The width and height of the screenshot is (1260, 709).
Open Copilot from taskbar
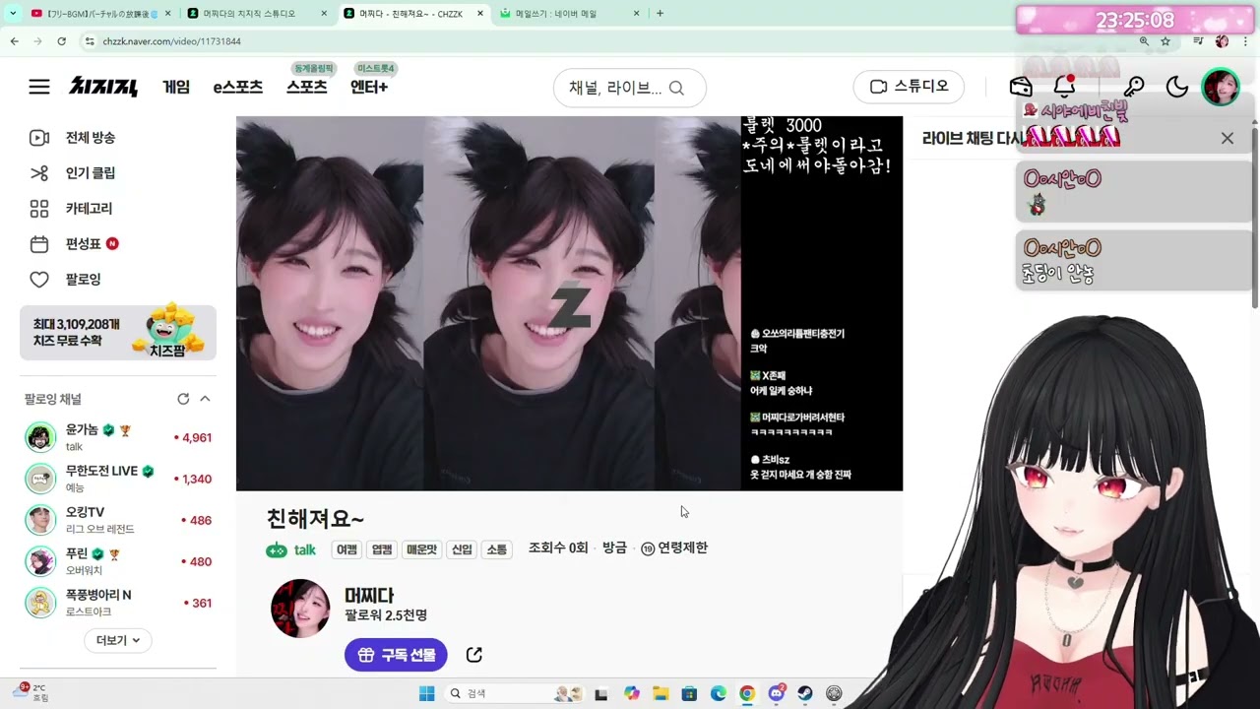(x=632, y=693)
